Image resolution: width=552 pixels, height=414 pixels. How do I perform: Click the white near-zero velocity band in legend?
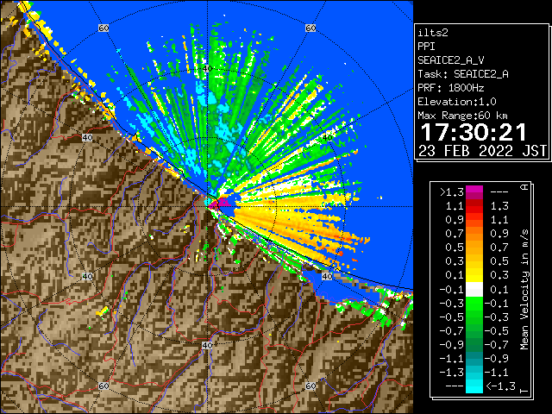tap(474, 290)
